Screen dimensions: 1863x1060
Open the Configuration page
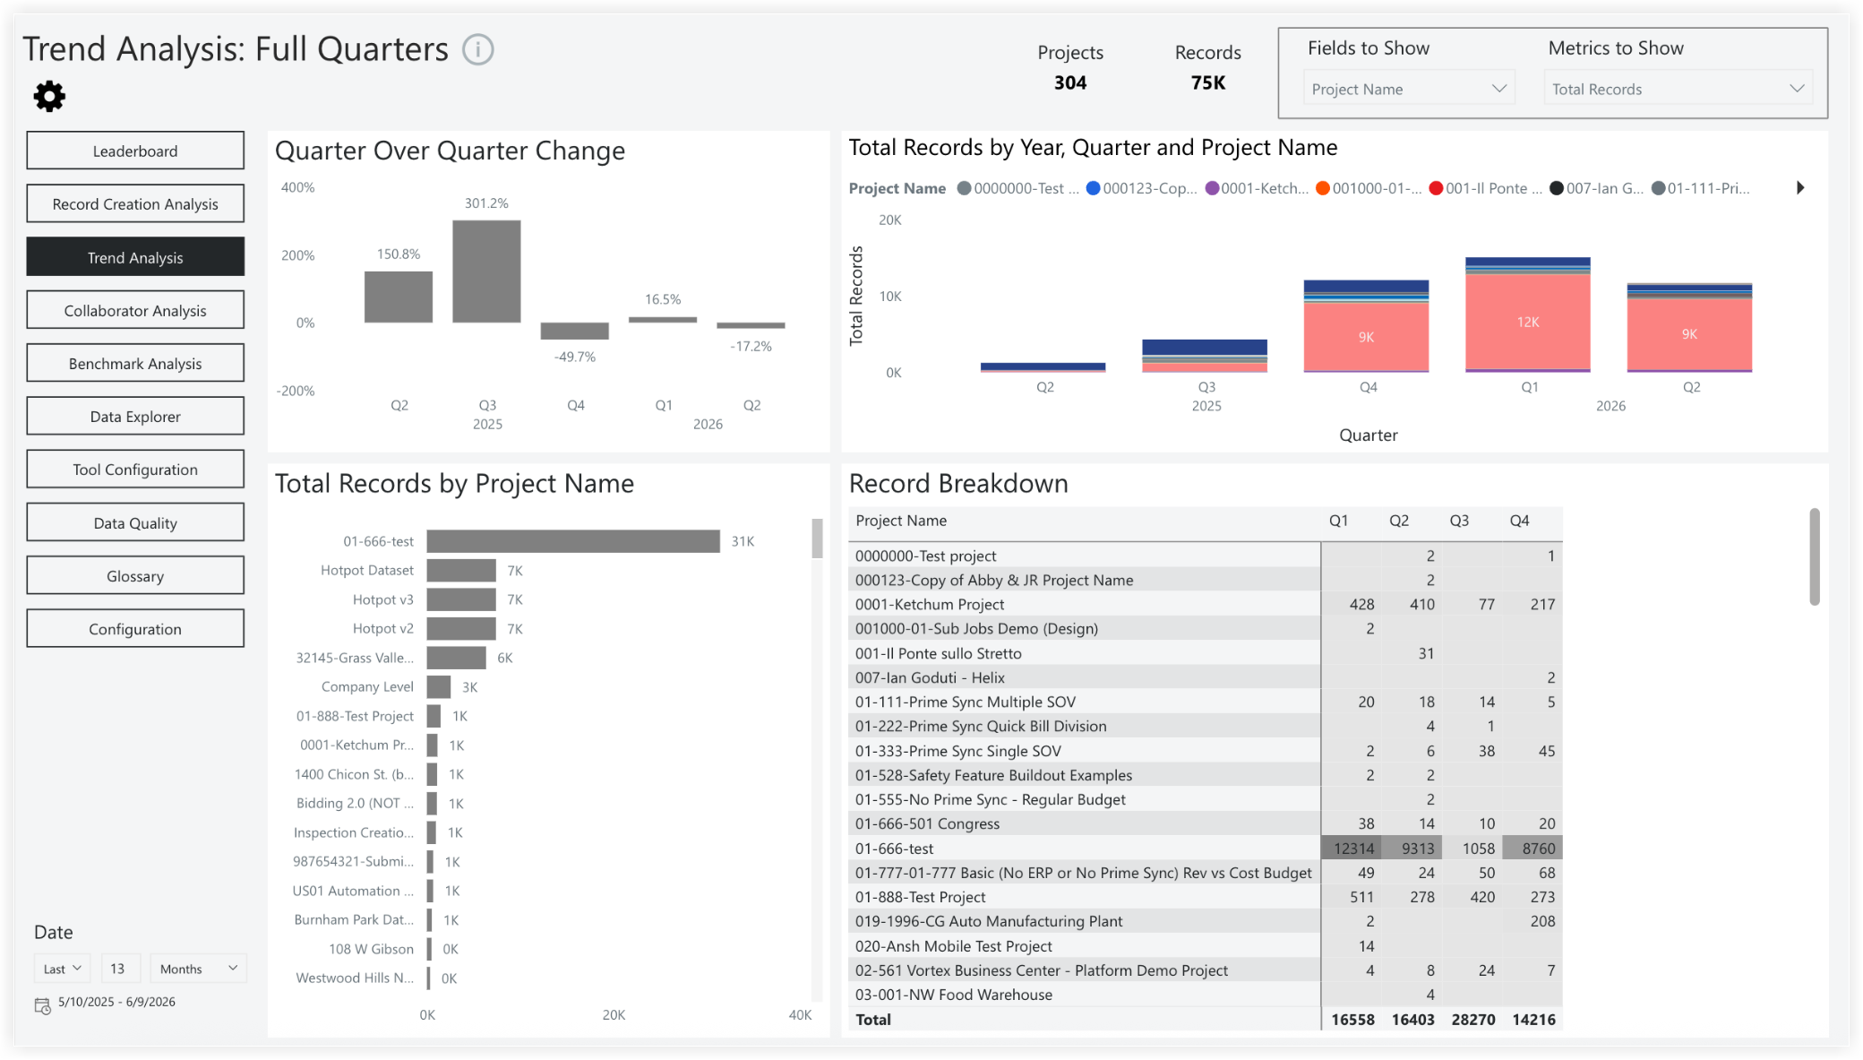point(135,628)
